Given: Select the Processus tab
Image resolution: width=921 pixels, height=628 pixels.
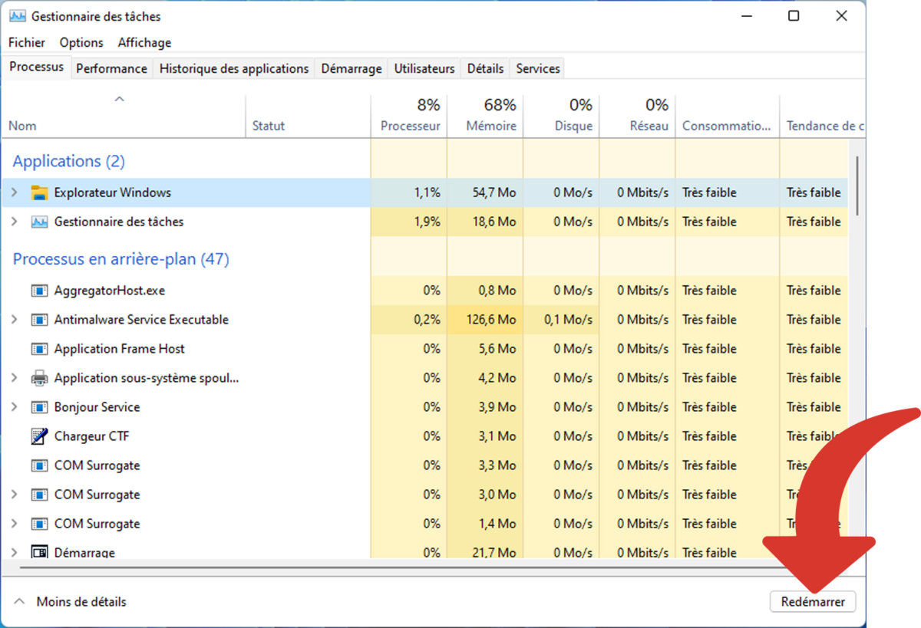Looking at the screenshot, I should tap(37, 67).
